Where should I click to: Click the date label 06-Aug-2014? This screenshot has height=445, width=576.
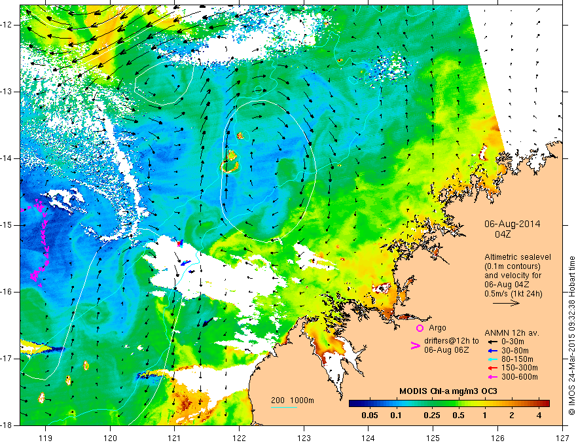tap(512, 224)
